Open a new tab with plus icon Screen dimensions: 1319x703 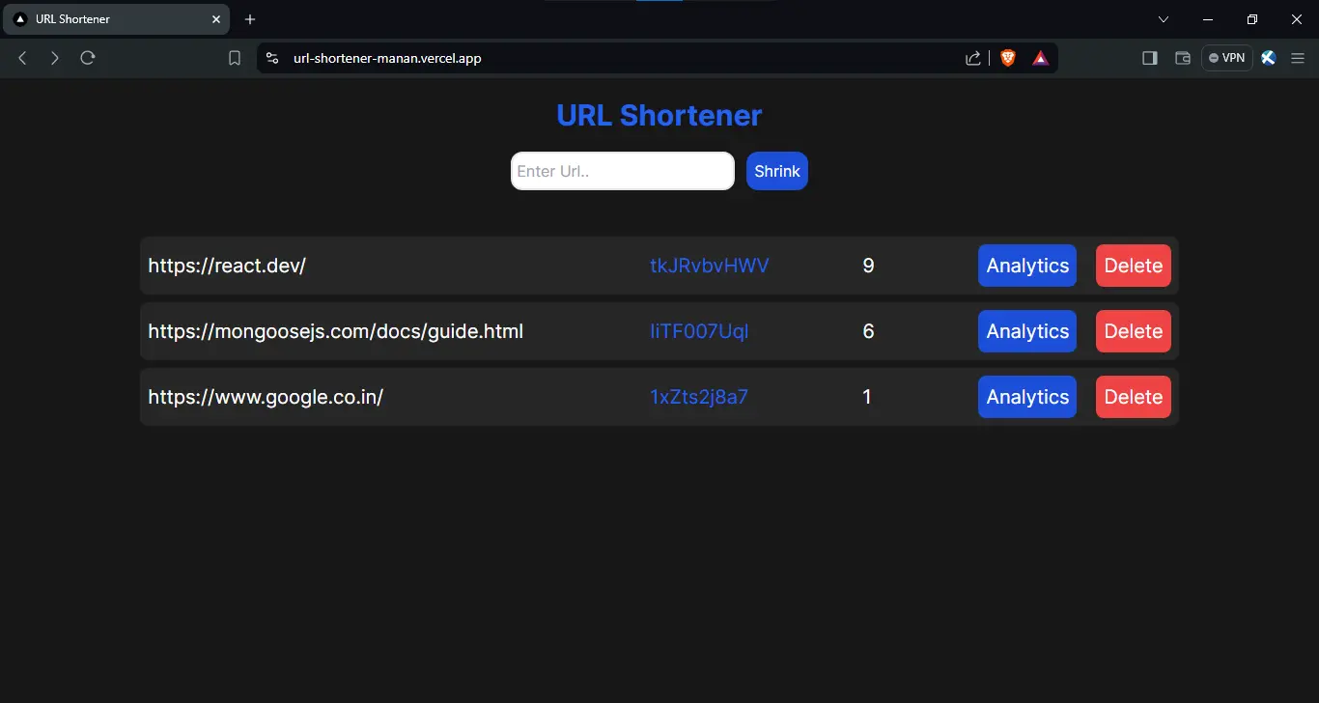[250, 19]
